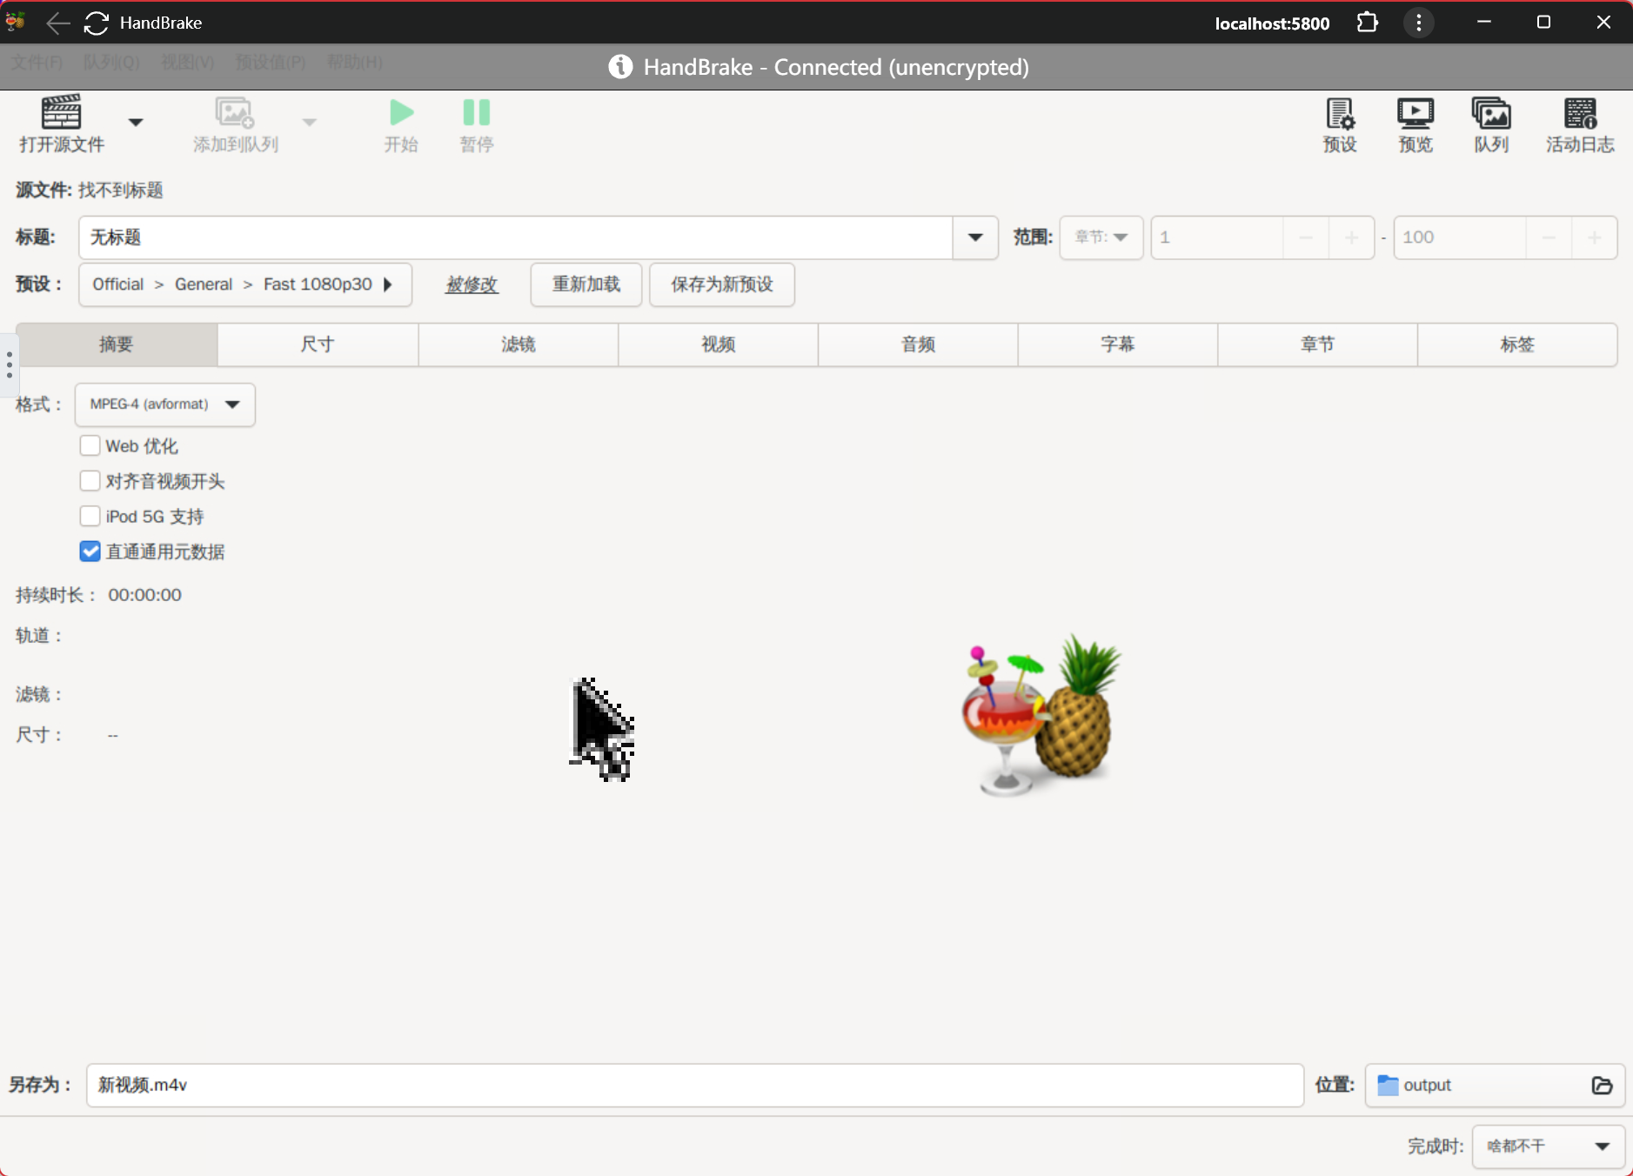The width and height of the screenshot is (1633, 1176).
Task: Switch to the 尺寸 tab
Action: 318,344
